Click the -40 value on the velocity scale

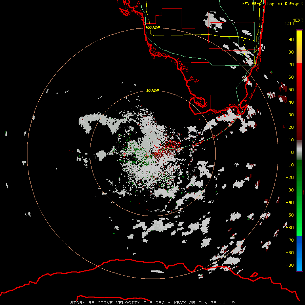290,203
